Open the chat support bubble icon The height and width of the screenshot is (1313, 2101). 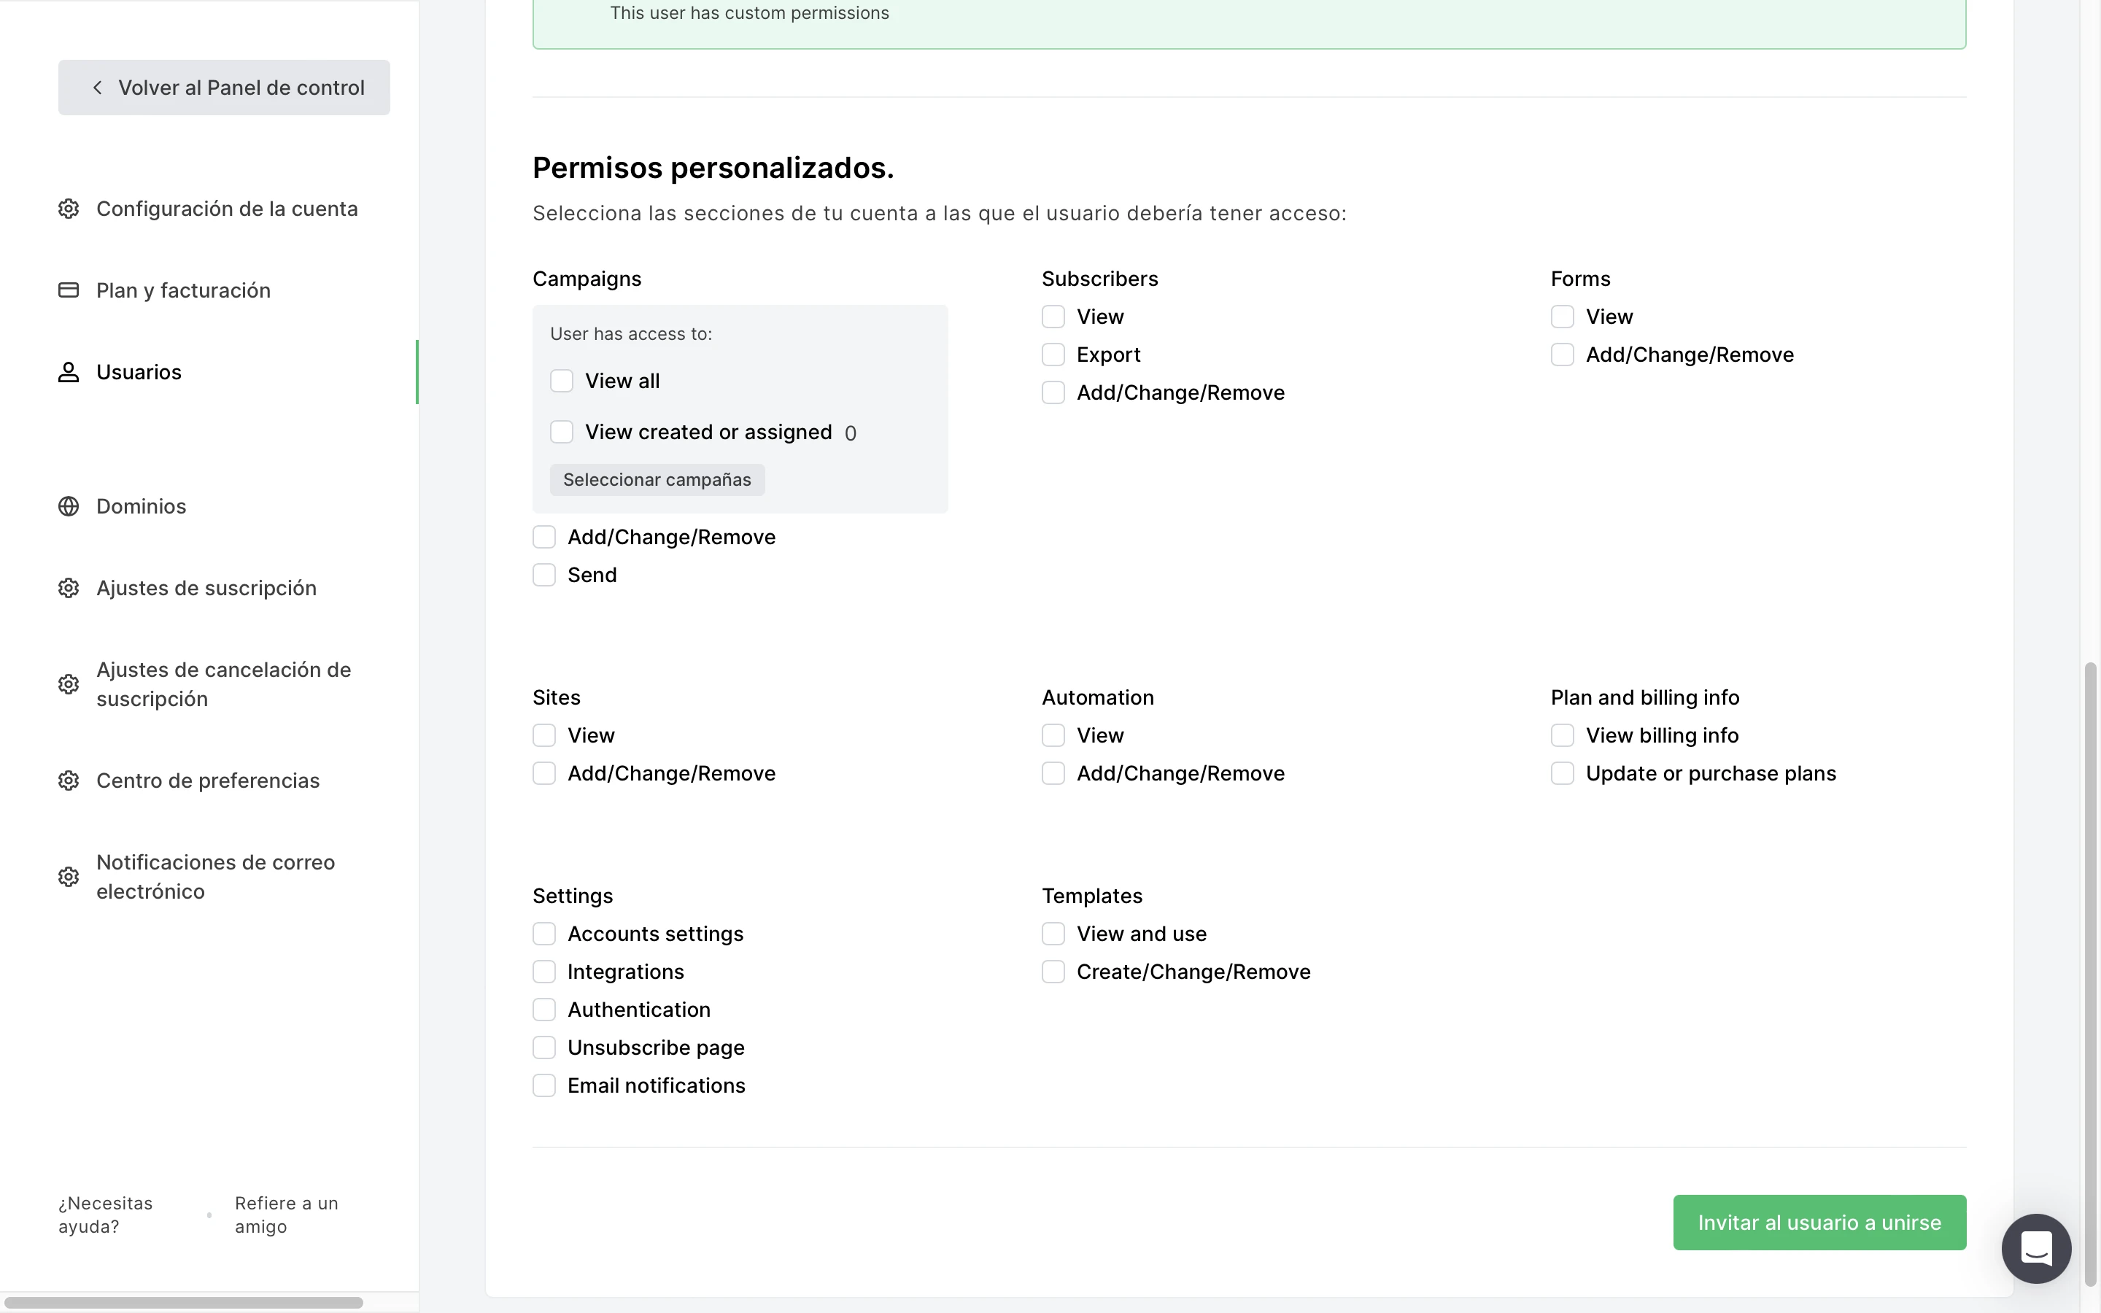(x=2036, y=1248)
